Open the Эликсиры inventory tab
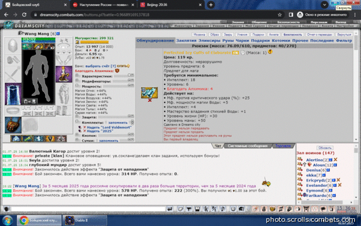The height and width of the screenshot is (226, 361). pyautogui.click(x=209, y=40)
